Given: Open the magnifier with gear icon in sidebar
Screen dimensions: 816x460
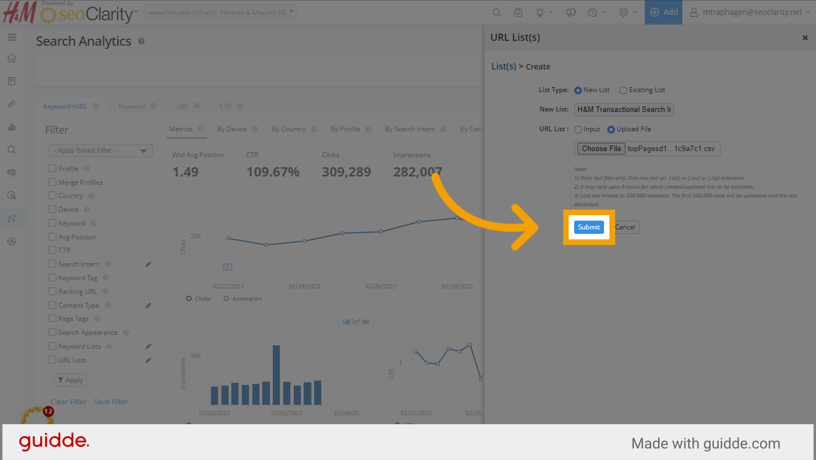Looking at the screenshot, I should [12, 195].
